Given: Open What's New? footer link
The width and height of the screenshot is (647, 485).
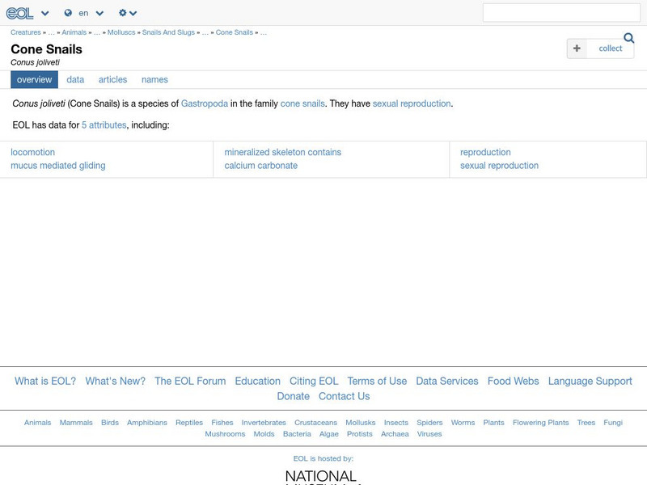Looking at the screenshot, I should [115, 381].
